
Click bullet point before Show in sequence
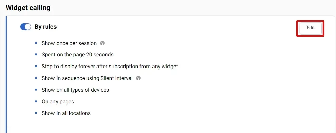[36, 78]
